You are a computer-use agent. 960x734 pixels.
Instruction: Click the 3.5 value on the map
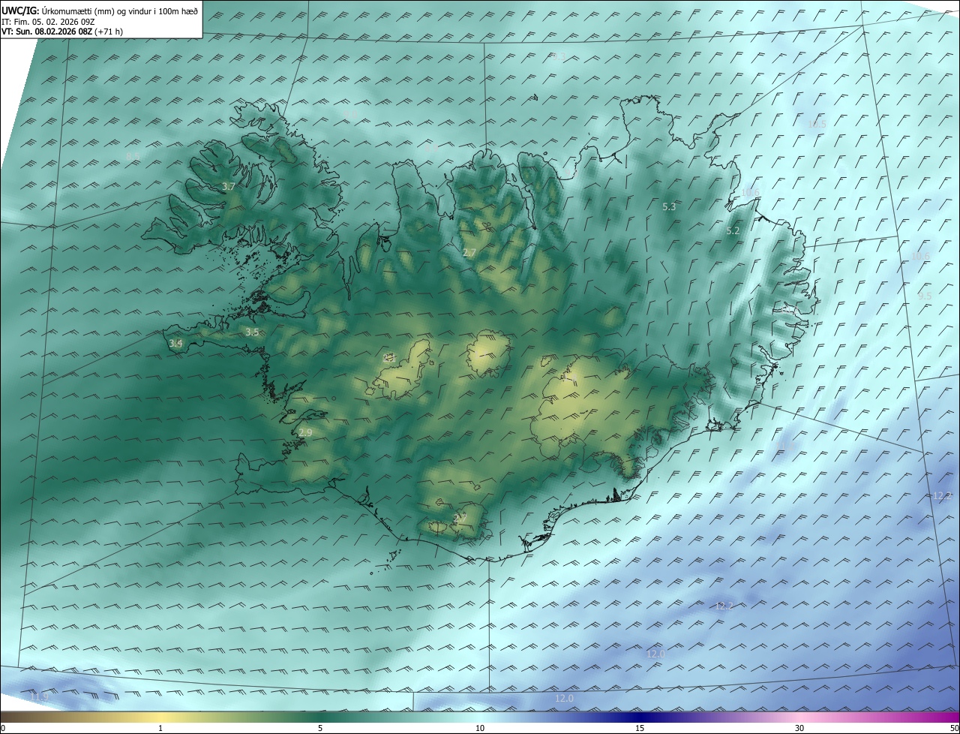252,332
